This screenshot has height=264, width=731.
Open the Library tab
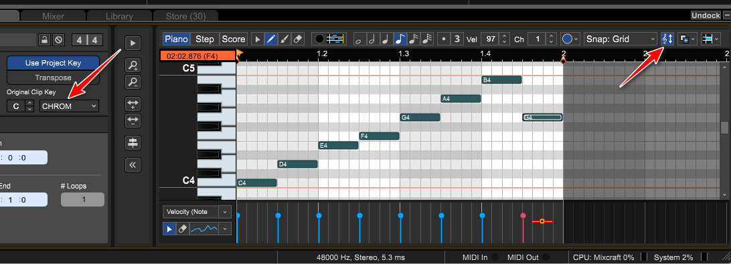click(119, 16)
